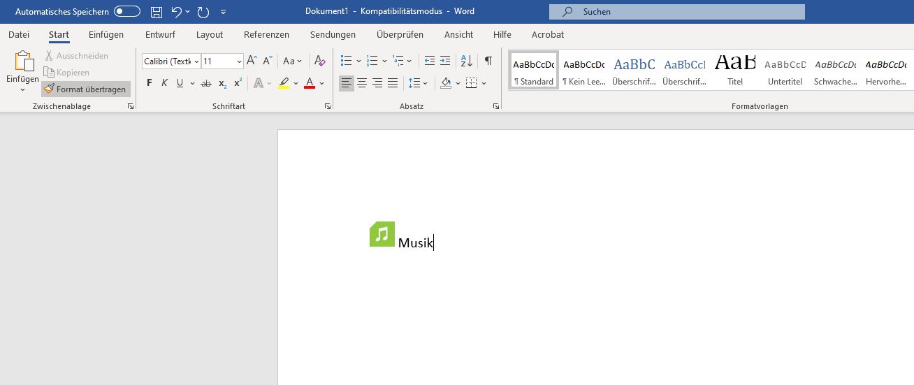The height and width of the screenshot is (385, 914).
Task: Toggle italic K formatting
Action: 165,83
